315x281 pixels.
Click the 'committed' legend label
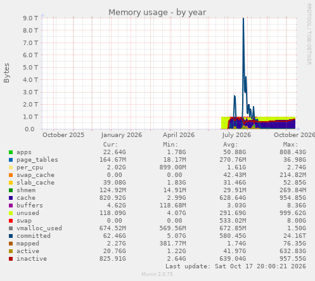34,236
